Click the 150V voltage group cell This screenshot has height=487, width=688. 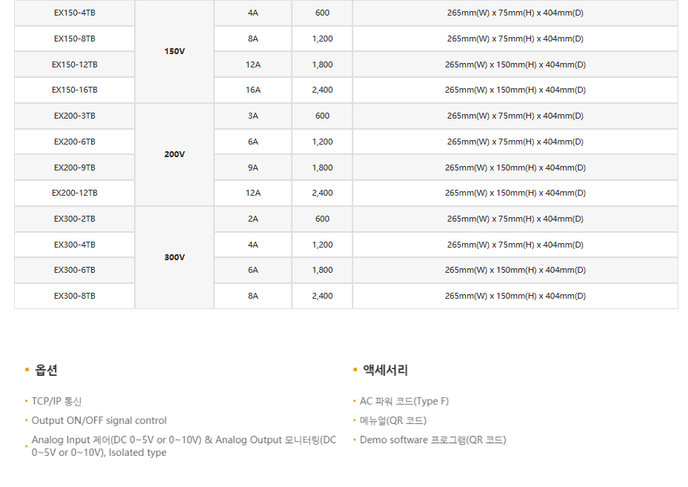(174, 52)
